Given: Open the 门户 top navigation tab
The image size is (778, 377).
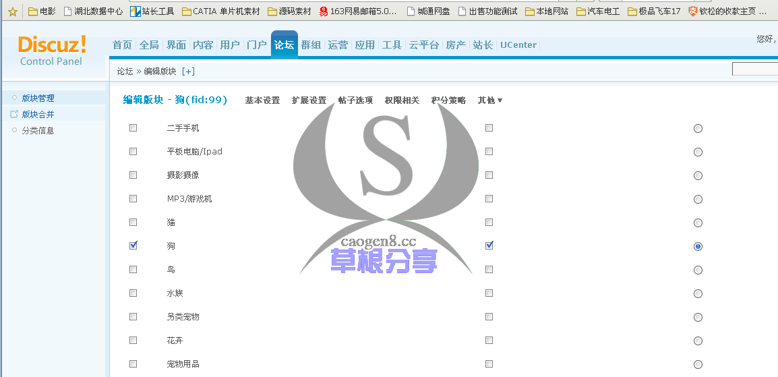Looking at the screenshot, I should tap(256, 45).
